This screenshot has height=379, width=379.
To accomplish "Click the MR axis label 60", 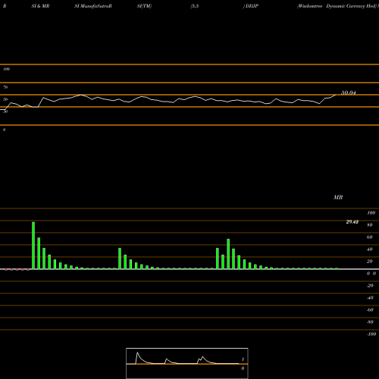I will [x=369, y=237].
